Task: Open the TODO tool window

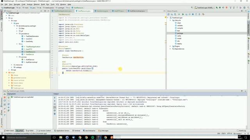Action: (30, 131)
